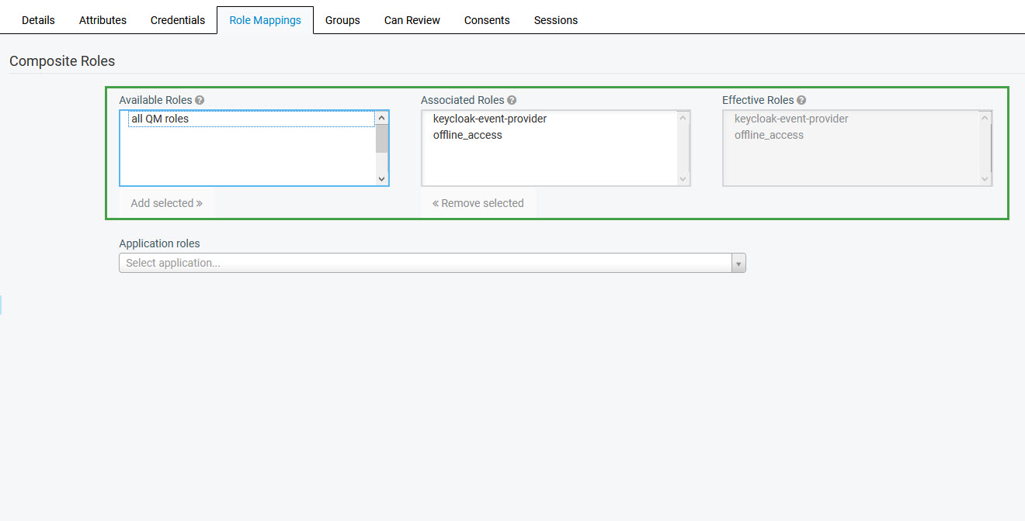The width and height of the screenshot is (1025, 521).
Task: Click help icon next to Available Roles
Action: click(x=200, y=100)
